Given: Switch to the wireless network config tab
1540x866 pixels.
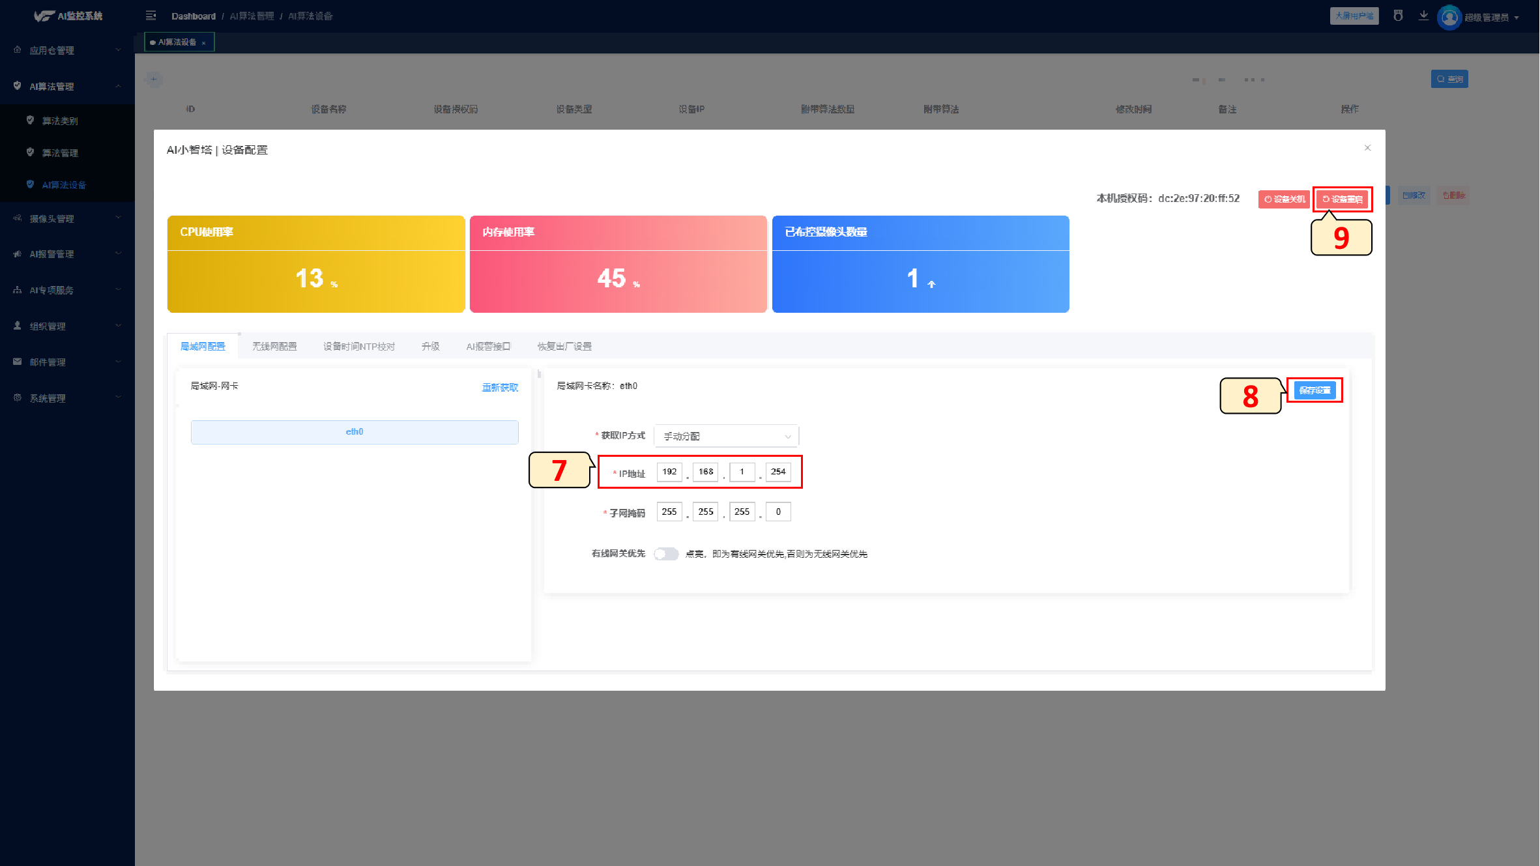Looking at the screenshot, I should tap(274, 346).
